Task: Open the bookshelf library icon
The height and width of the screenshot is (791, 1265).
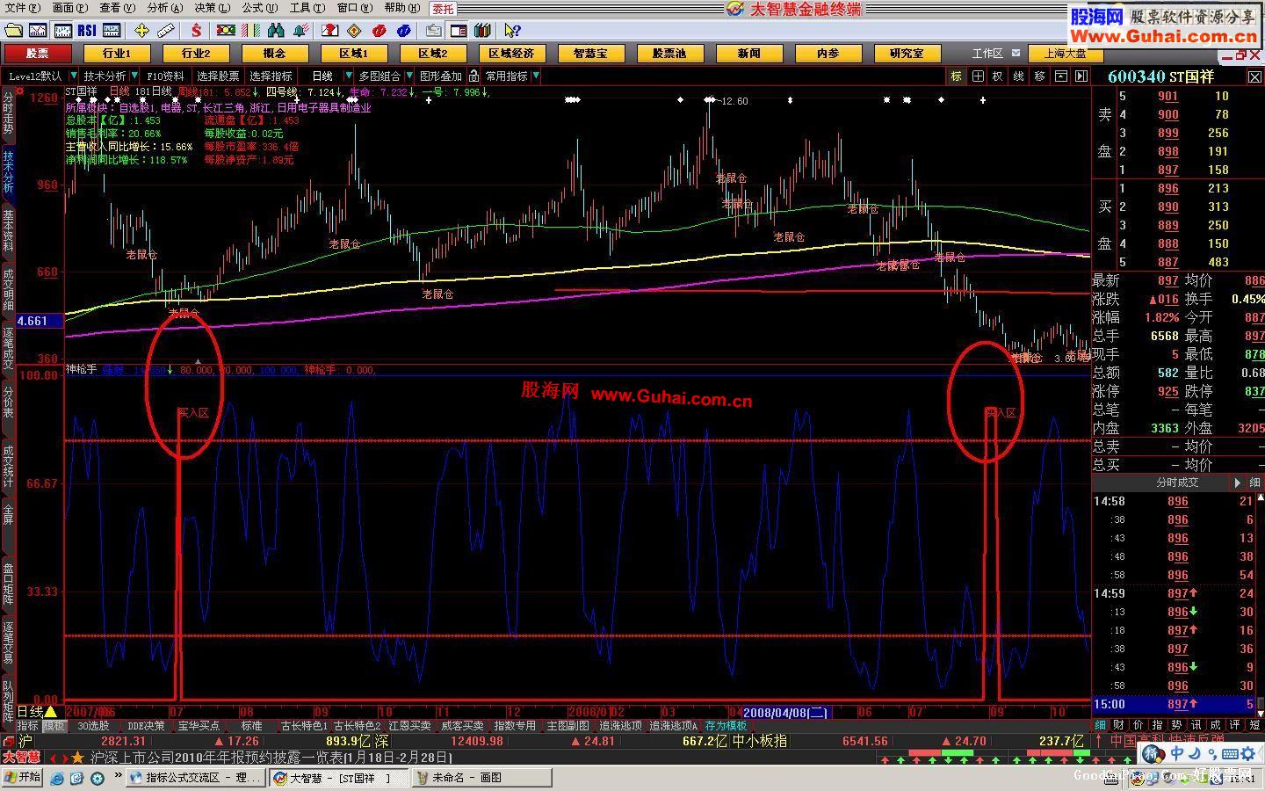Action: click(x=482, y=31)
